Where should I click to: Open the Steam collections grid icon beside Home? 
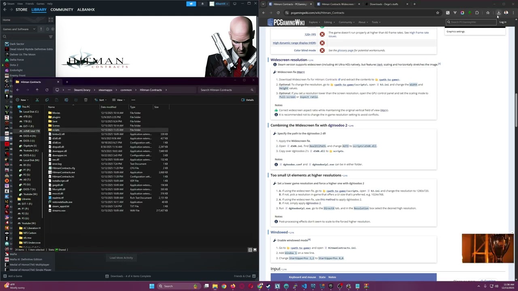[x=51, y=19]
